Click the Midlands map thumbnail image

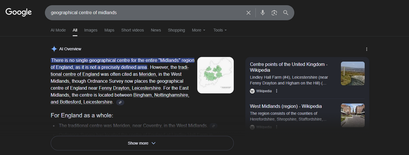216,75
